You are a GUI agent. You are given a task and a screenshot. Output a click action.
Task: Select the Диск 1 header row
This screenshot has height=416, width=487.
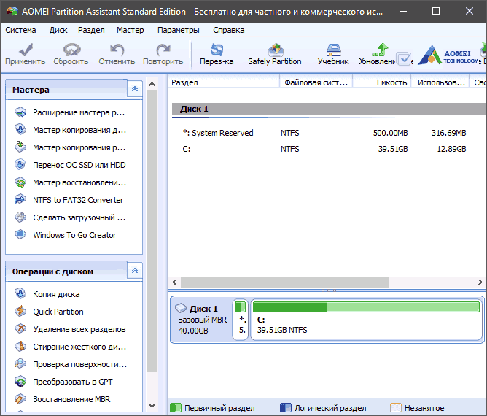329,109
